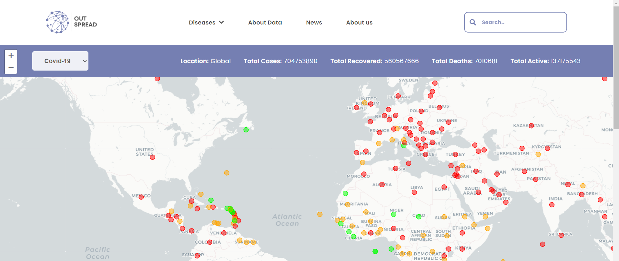Open the News page

(x=314, y=23)
